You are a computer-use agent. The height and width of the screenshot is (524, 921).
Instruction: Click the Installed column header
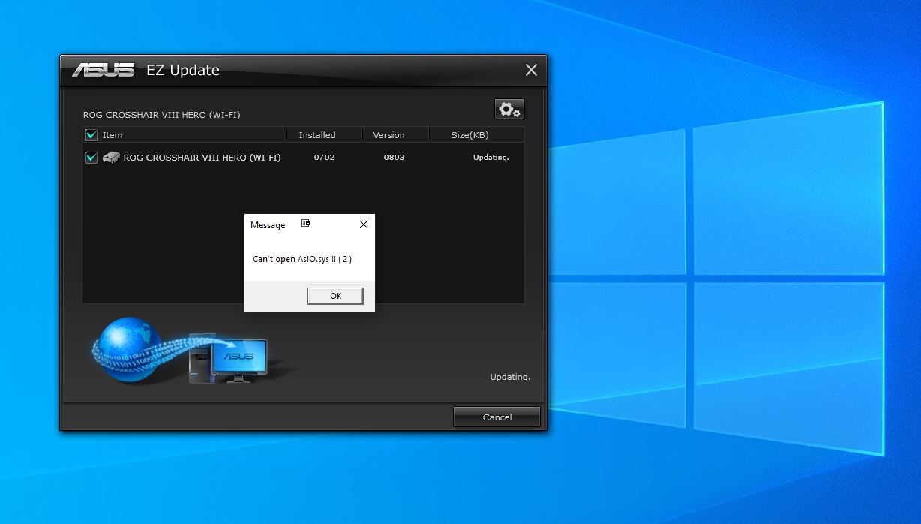317,135
